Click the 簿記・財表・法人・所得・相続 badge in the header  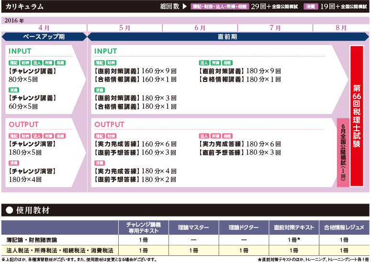pyautogui.click(x=220, y=7)
